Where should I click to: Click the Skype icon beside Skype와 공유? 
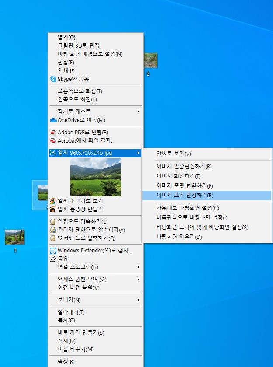[53, 79]
